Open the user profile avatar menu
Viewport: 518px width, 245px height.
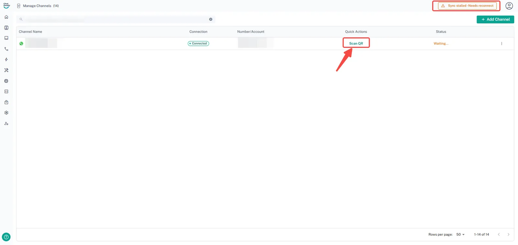tap(509, 6)
